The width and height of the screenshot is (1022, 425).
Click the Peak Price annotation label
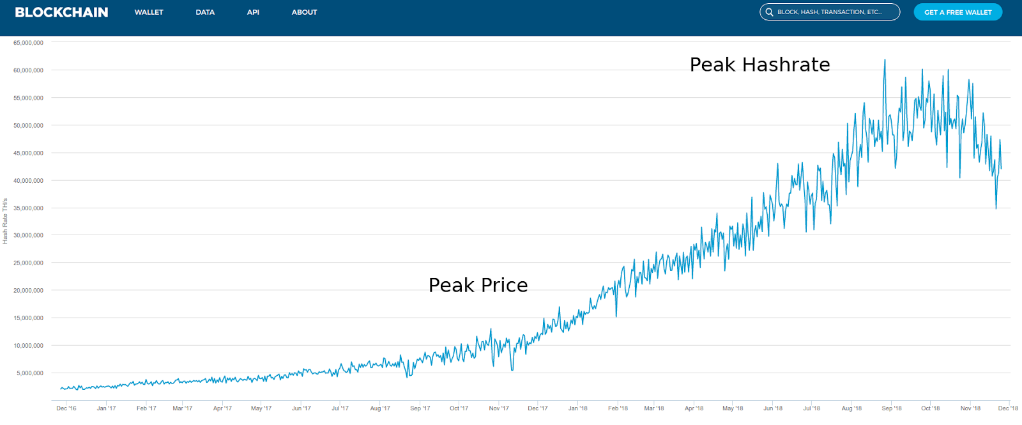pos(478,285)
